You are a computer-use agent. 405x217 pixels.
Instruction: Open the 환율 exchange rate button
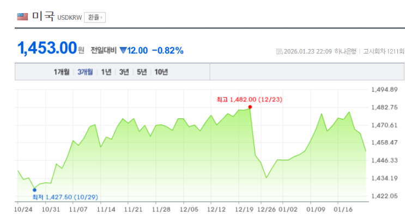(x=95, y=17)
